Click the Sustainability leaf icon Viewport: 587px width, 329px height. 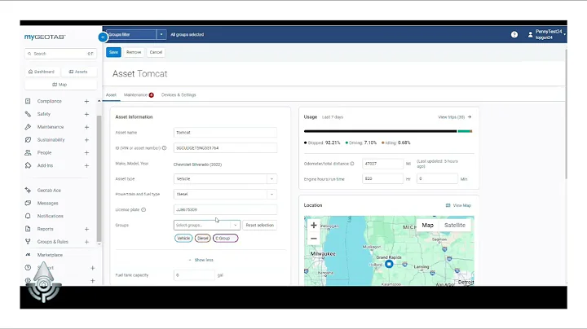(28, 140)
